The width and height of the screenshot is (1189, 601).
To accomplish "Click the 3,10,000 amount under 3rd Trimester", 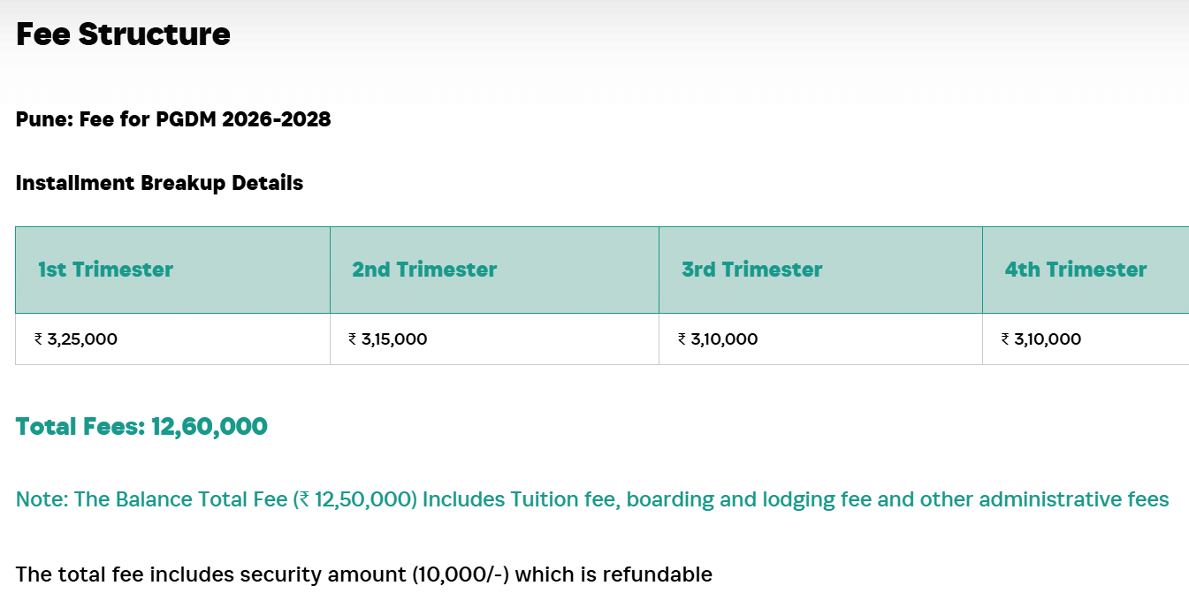I will 723,339.
